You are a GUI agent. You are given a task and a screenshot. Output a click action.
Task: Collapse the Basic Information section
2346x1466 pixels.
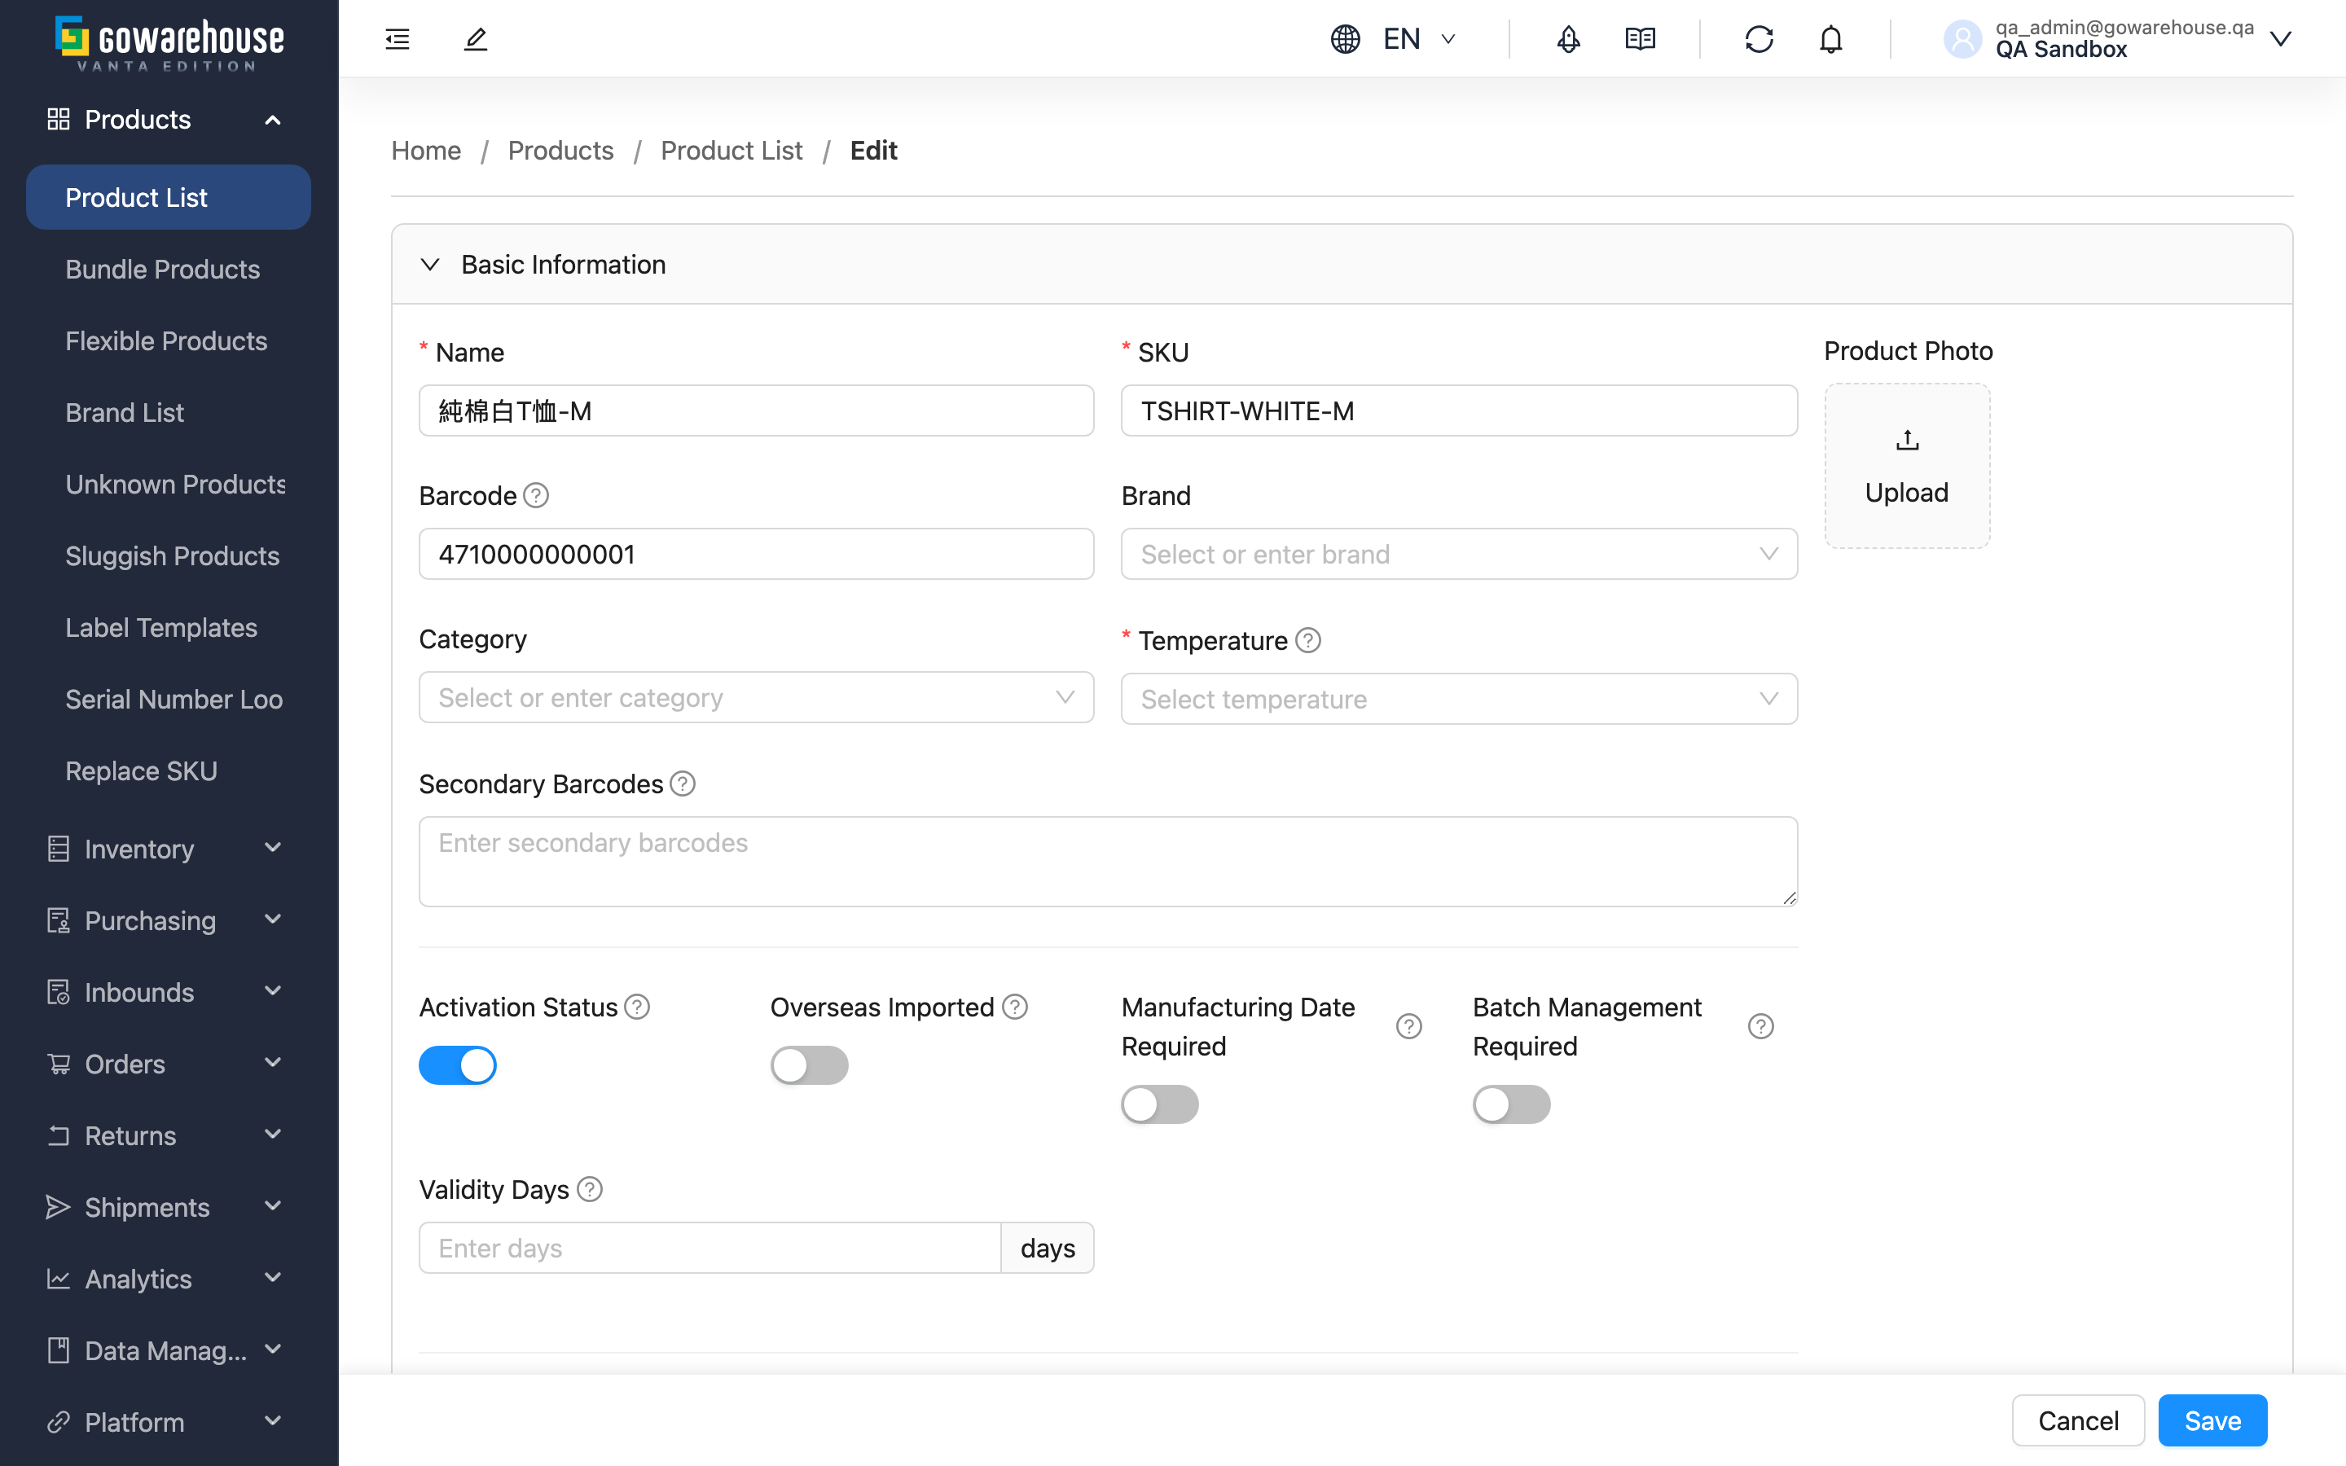(430, 265)
